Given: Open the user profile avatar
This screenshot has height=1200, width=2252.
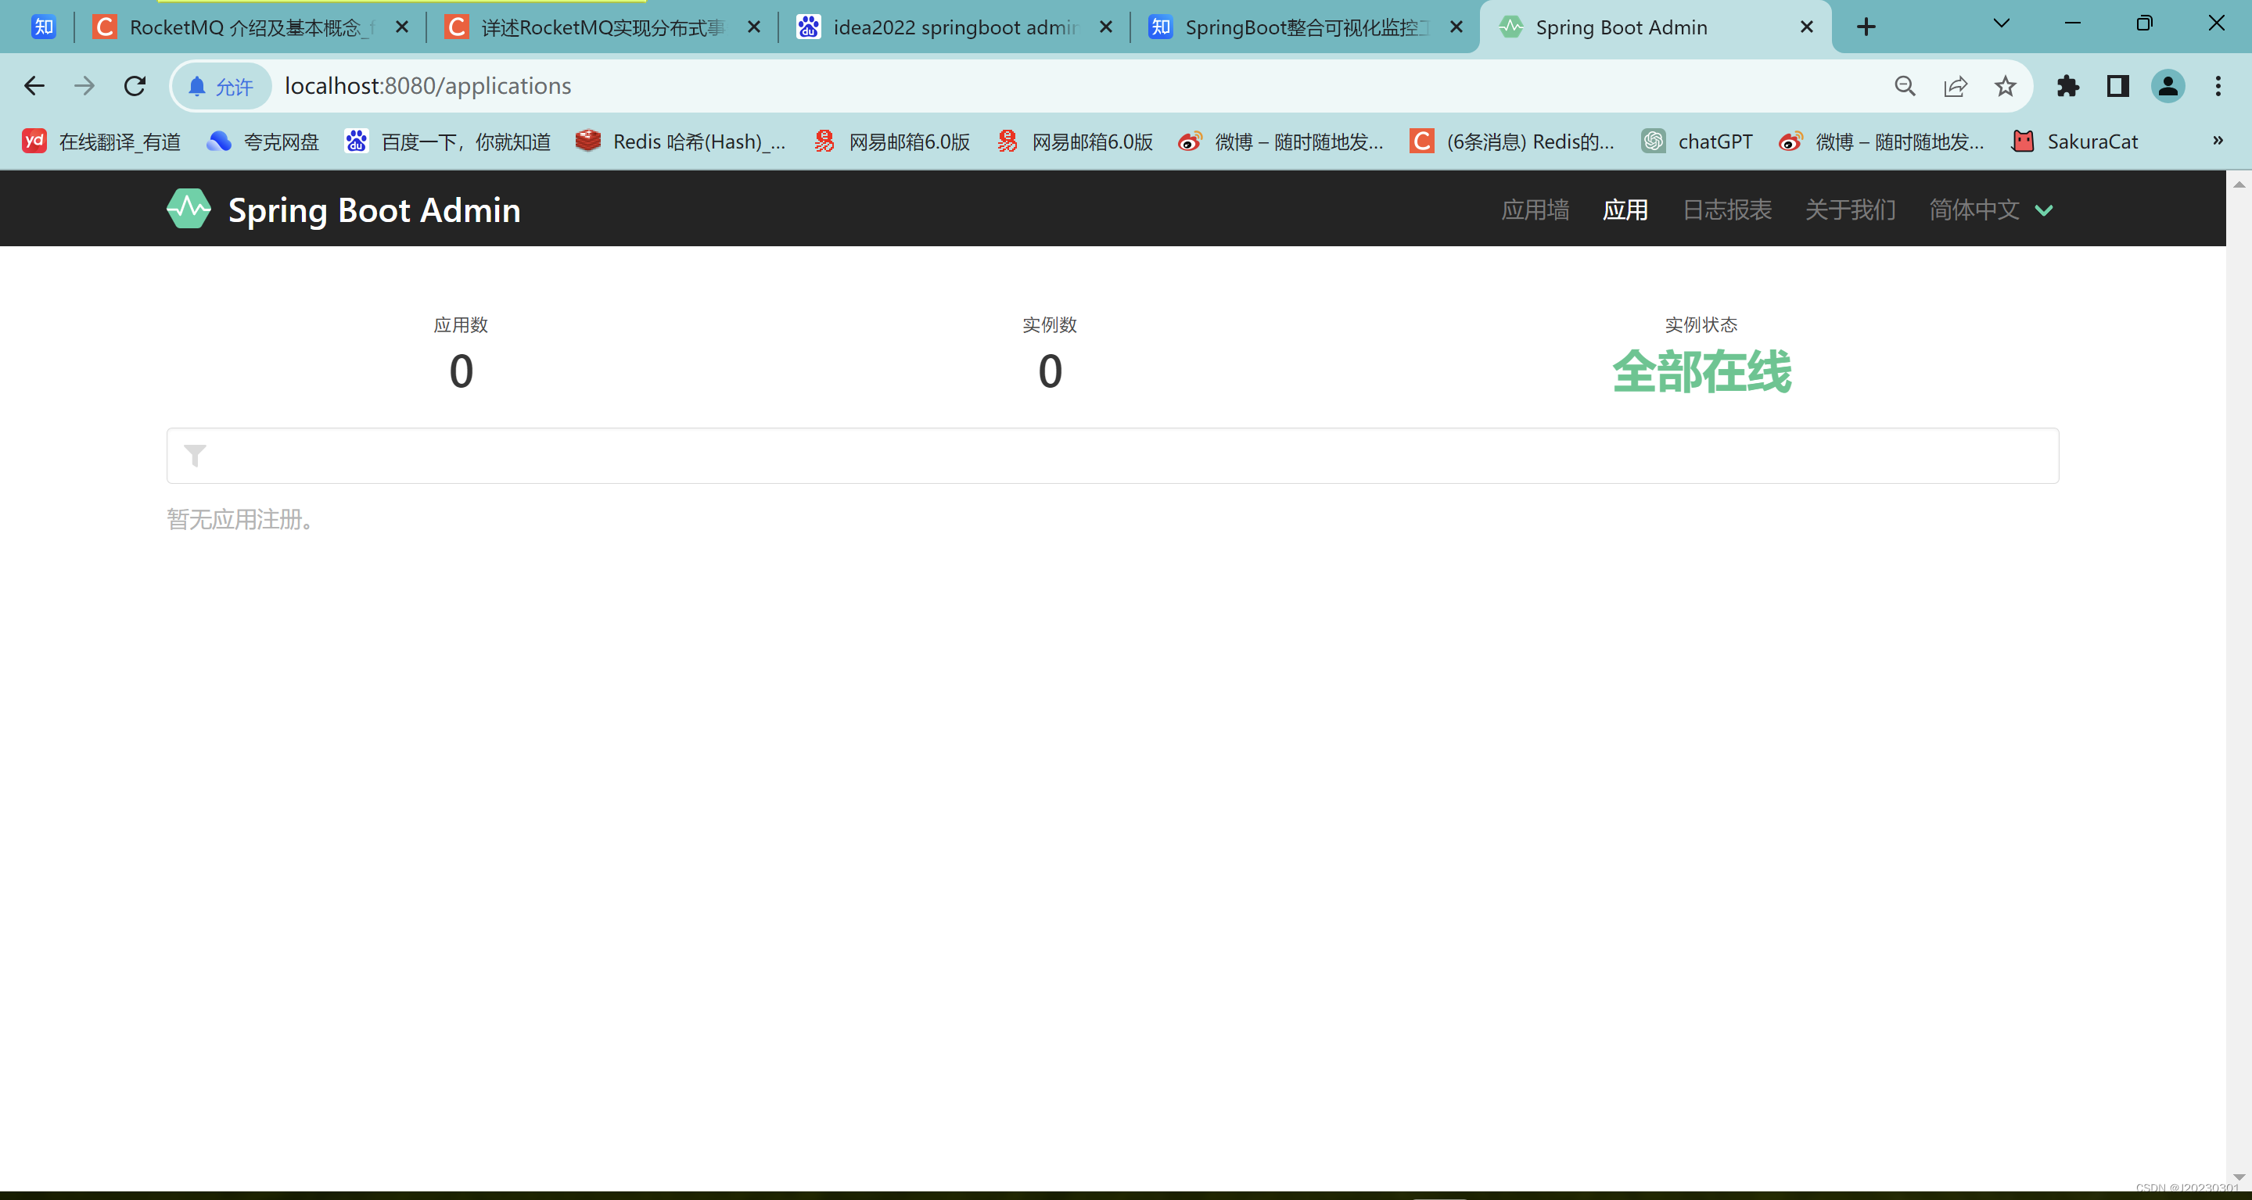Looking at the screenshot, I should pos(2168,86).
